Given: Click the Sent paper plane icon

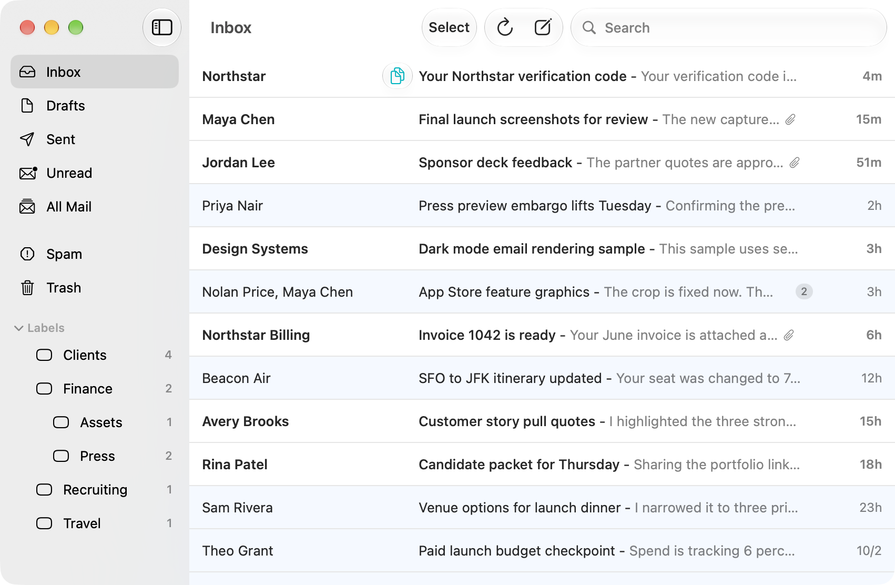Looking at the screenshot, I should [27, 139].
